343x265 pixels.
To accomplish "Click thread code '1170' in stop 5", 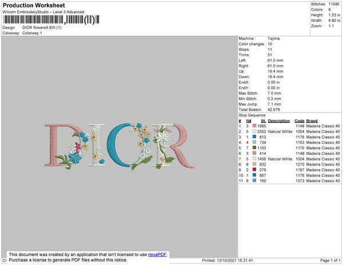I will click(x=300, y=148).
